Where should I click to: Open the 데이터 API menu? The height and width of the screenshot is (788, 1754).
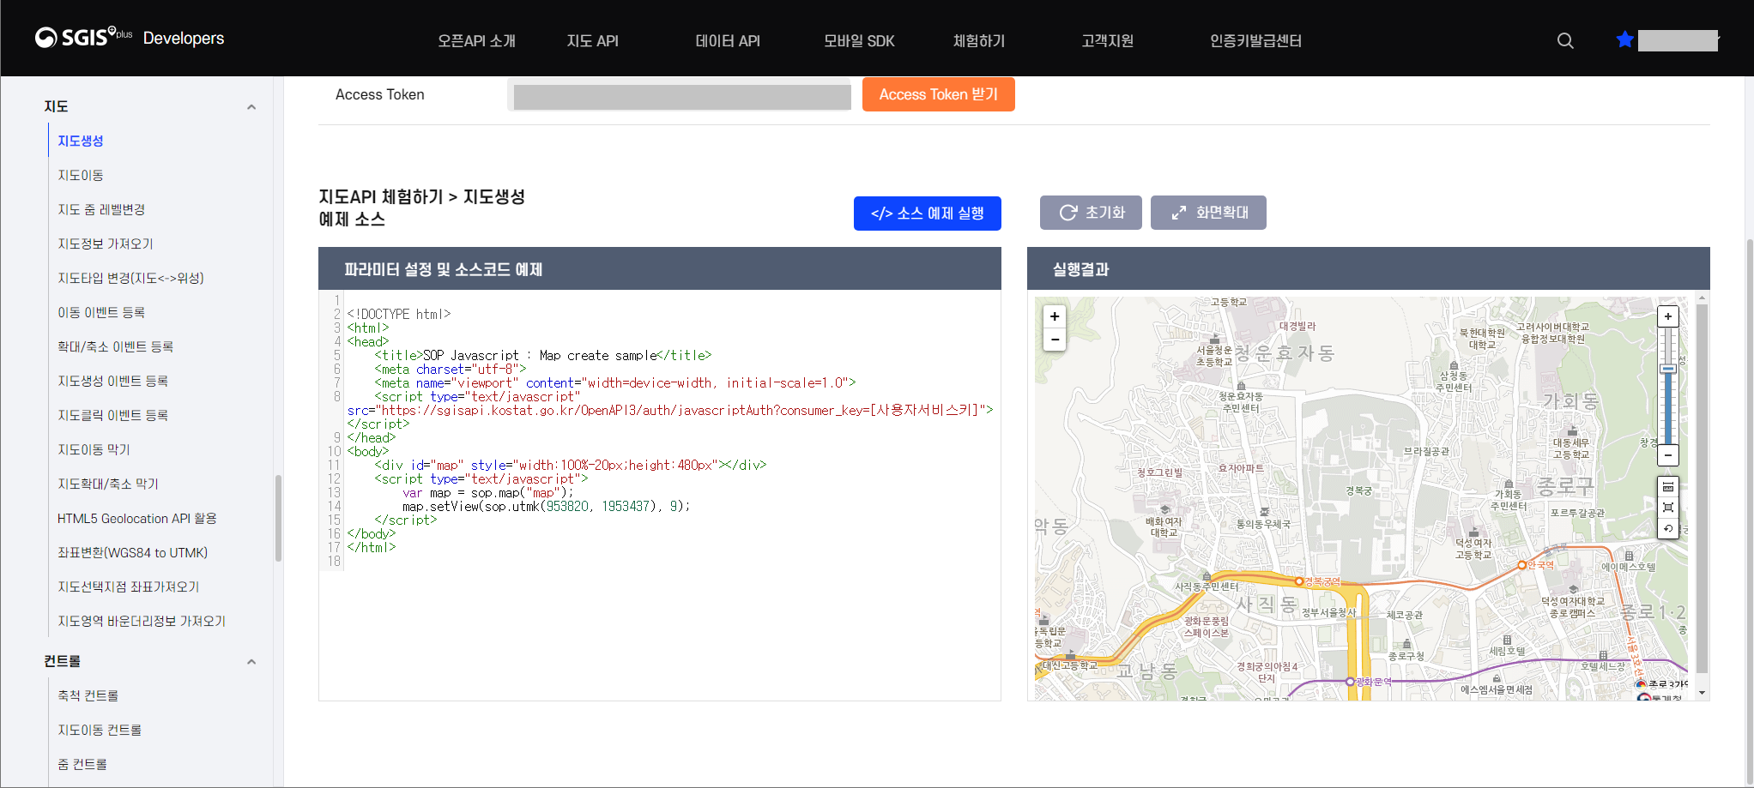(x=728, y=40)
